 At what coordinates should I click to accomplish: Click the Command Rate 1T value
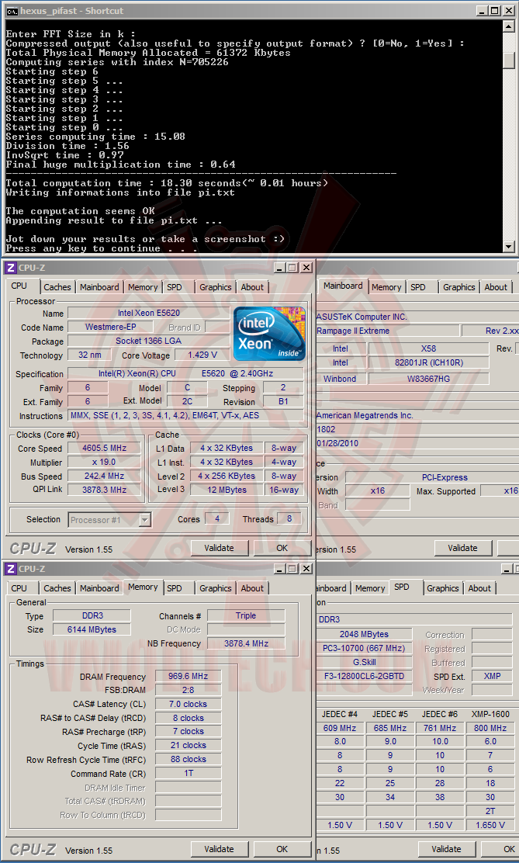point(188,773)
